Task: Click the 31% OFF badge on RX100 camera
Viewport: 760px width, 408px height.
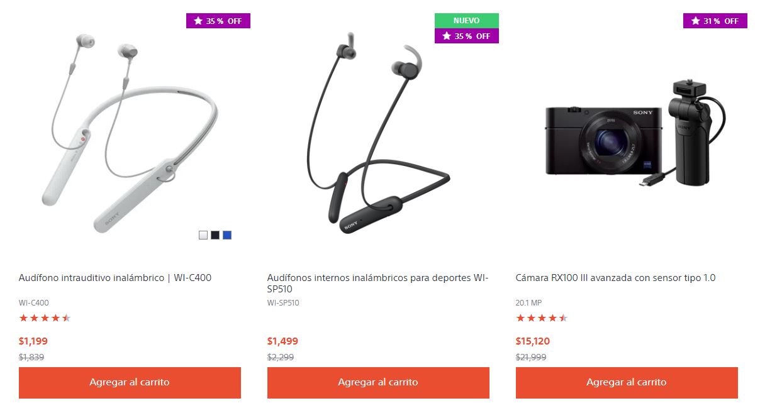Action: point(715,21)
